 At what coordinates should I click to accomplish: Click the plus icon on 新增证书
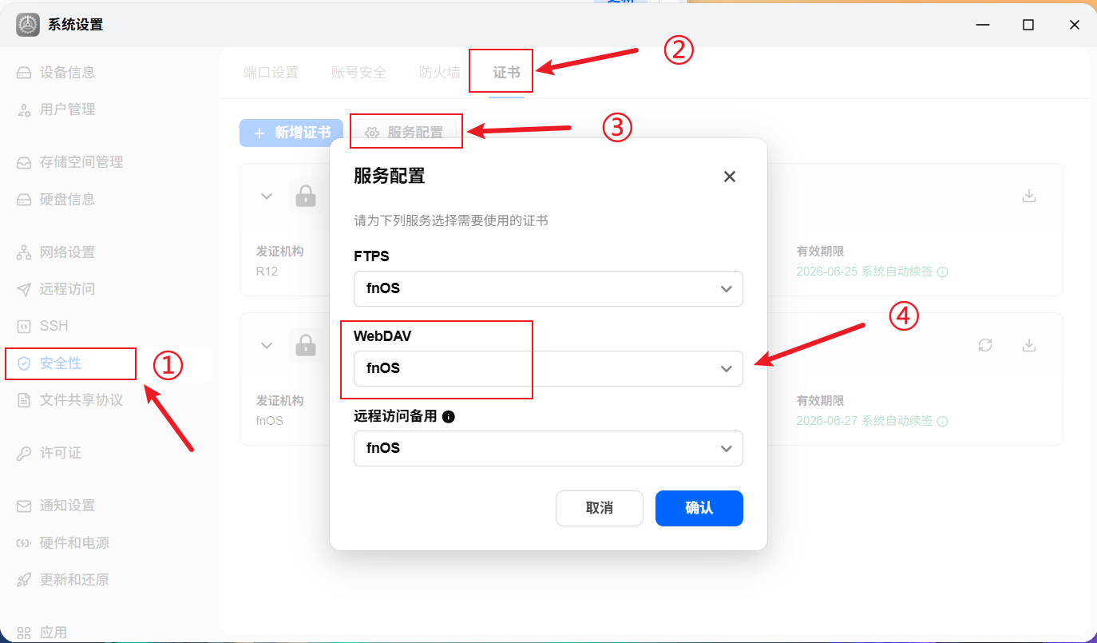(259, 133)
